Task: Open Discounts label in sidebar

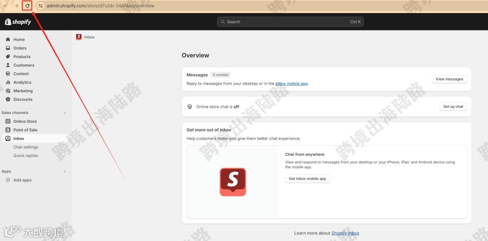Action: click(x=23, y=99)
